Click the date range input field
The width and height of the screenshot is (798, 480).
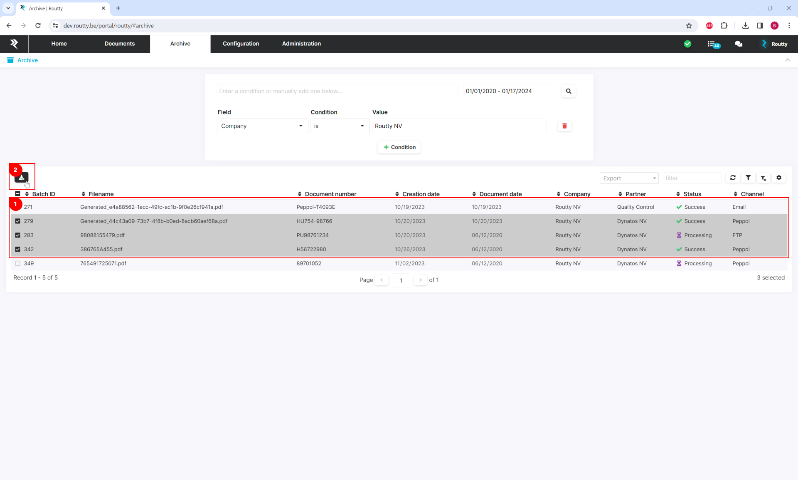(x=506, y=91)
